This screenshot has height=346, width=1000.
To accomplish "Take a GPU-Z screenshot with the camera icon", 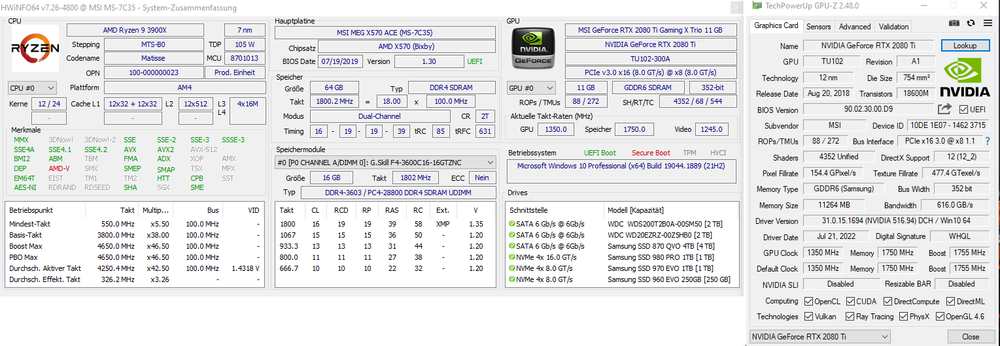I will pyautogui.click(x=954, y=23).
